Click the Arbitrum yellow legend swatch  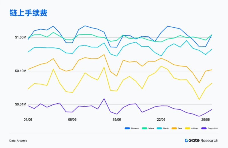187,128
